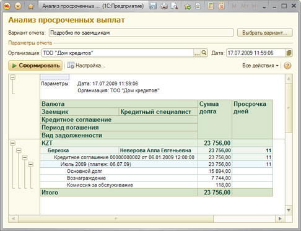Click the 1C application logo icon
This screenshot has width=301, height=231.
point(7,6)
